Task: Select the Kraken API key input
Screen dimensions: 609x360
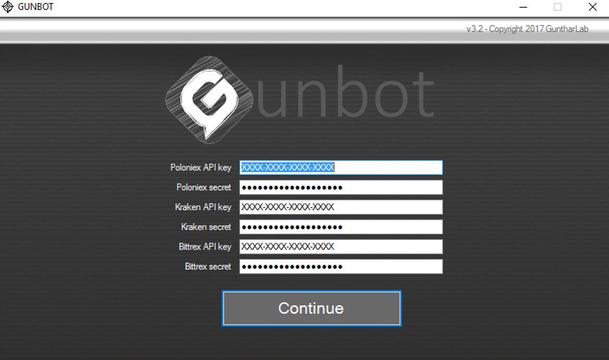Action: click(x=341, y=207)
